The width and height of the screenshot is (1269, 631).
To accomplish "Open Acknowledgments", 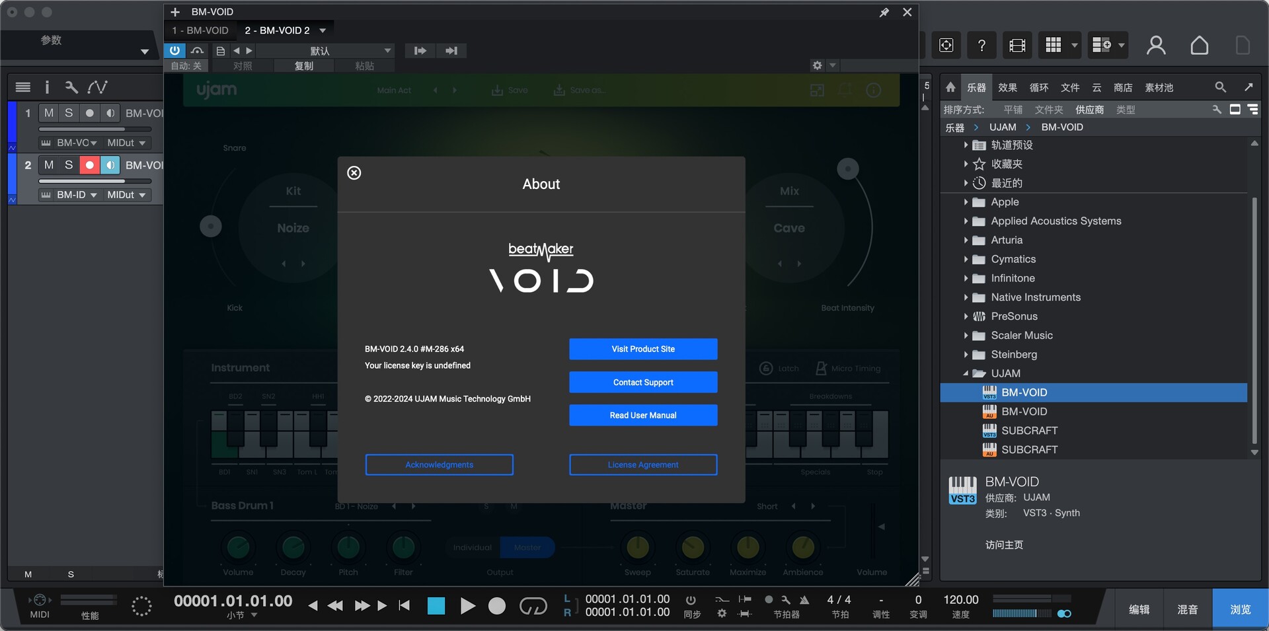I will click(x=439, y=464).
